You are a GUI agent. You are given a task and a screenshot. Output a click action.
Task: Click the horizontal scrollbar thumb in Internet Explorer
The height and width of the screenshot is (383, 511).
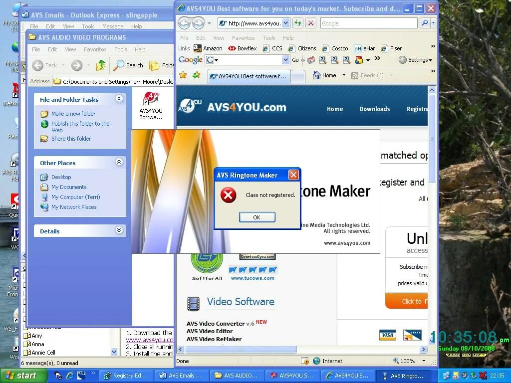tap(241, 350)
